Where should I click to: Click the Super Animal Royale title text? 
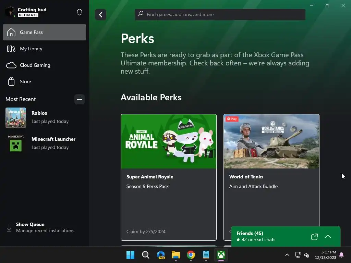pyautogui.click(x=150, y=177)
